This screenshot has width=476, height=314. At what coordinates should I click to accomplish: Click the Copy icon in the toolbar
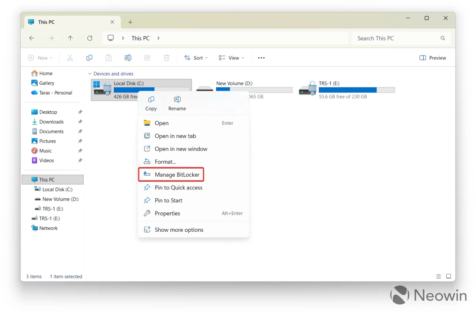coord(89,58)
